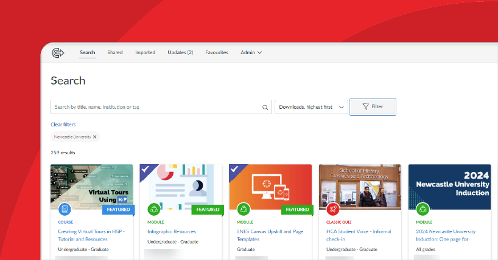Click the School of History thumbnail image
Image resolution: width=498 pixels, height=260 pixels.
point(360,186)
